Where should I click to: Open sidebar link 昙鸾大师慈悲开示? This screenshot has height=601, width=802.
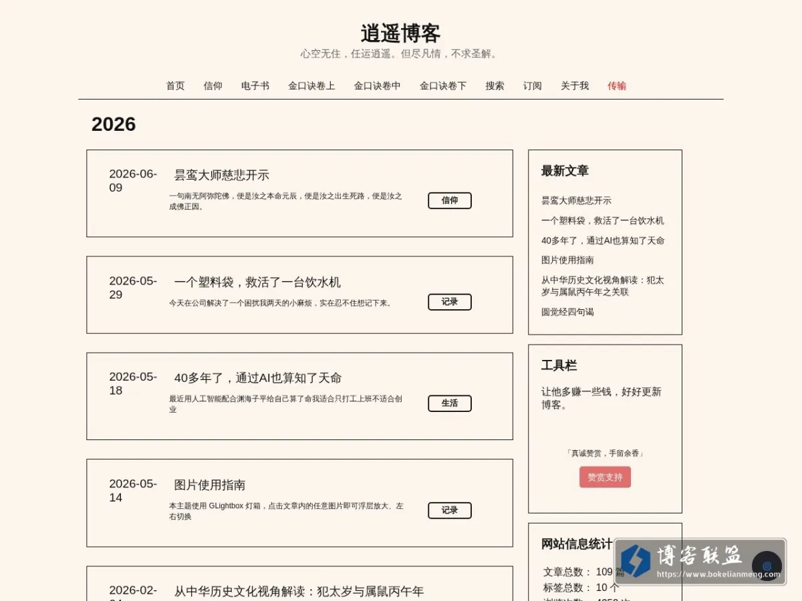click(x=576, y=200)
